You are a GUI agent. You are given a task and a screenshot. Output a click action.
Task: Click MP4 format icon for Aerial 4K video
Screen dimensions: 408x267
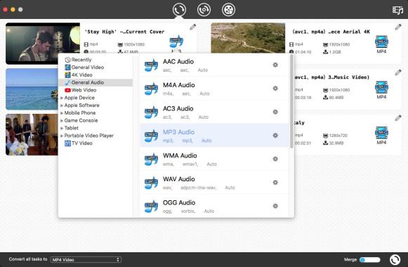pos(381,45)
